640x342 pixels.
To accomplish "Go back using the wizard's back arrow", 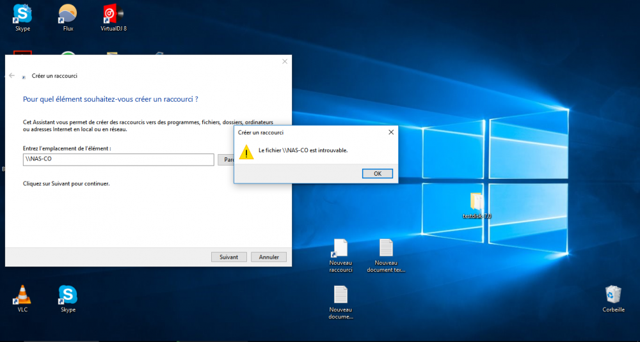I will coord(12,75).
